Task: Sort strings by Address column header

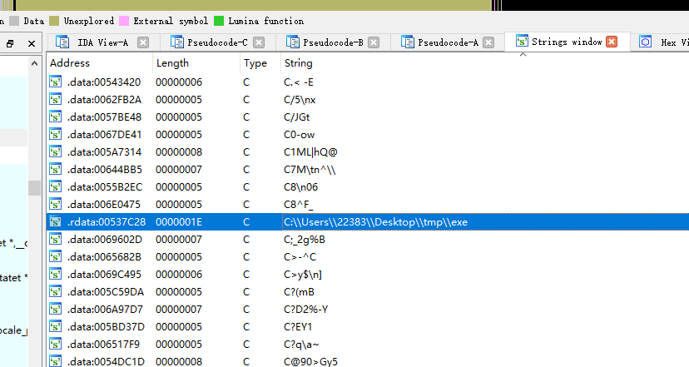Action: 100,63
